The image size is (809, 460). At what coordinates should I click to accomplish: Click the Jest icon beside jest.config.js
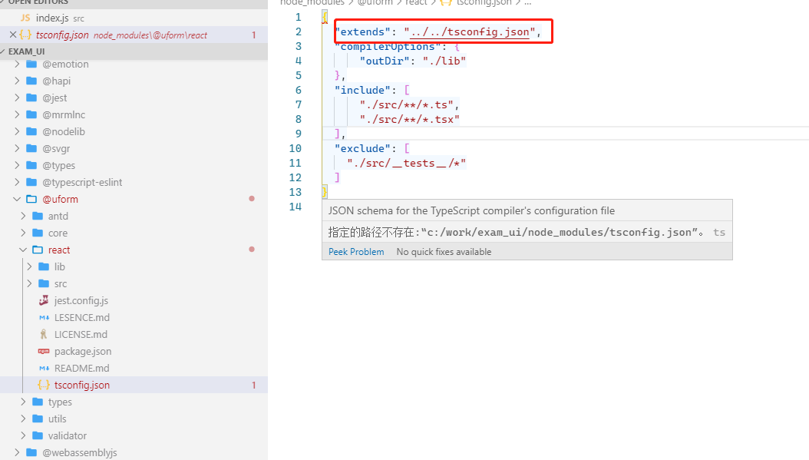pyautogui.click(x=45, y=300)
